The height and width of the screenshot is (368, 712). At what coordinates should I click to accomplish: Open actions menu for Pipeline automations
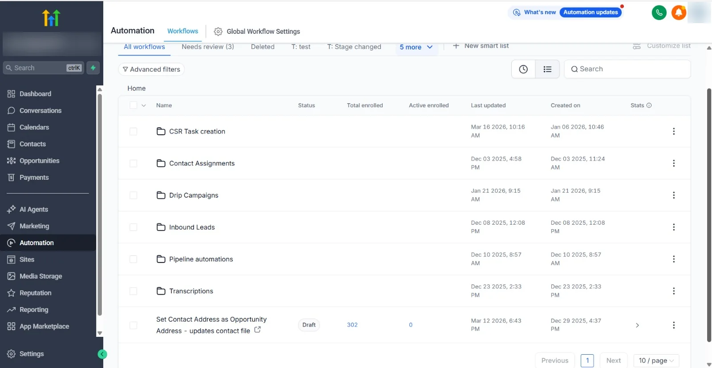click(x=673, y=259)
